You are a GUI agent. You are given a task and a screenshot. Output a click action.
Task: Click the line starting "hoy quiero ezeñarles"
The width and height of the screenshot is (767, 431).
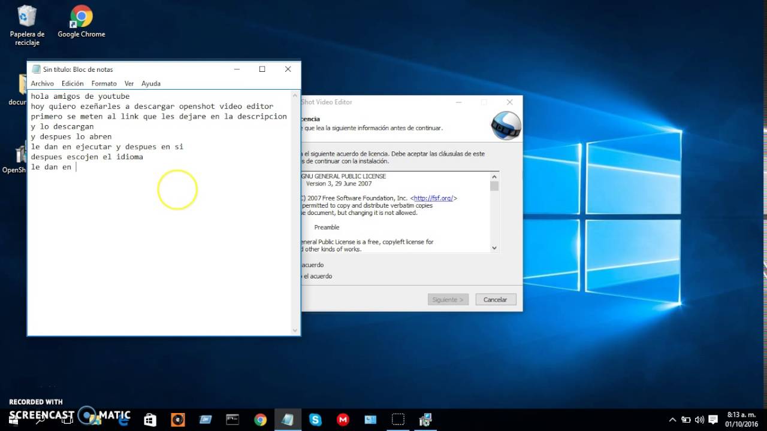(x=152, y=106)
